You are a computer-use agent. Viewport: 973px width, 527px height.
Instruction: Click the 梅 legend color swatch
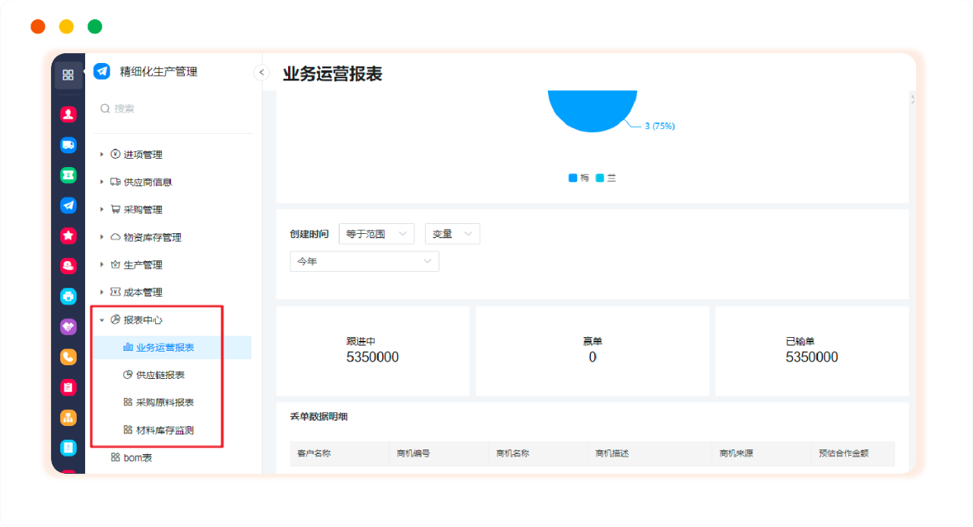(572, 178)
